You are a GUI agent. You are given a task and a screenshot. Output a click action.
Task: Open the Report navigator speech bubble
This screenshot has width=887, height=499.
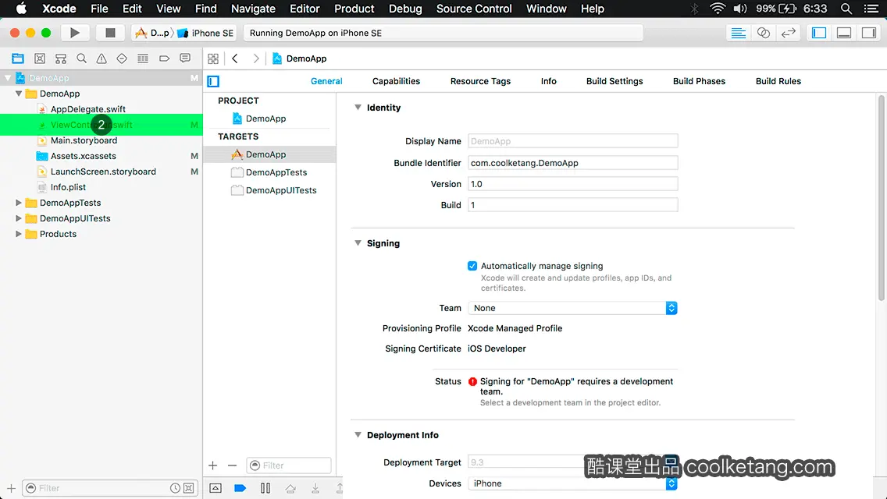(x=185, y=58)
